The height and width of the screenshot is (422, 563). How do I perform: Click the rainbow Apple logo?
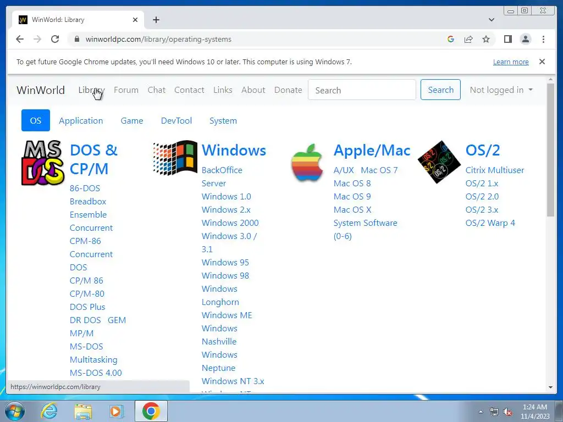pos(307,163)
